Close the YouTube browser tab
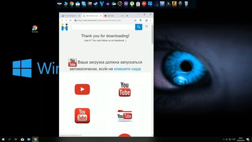252x142 pixels. 122,16
